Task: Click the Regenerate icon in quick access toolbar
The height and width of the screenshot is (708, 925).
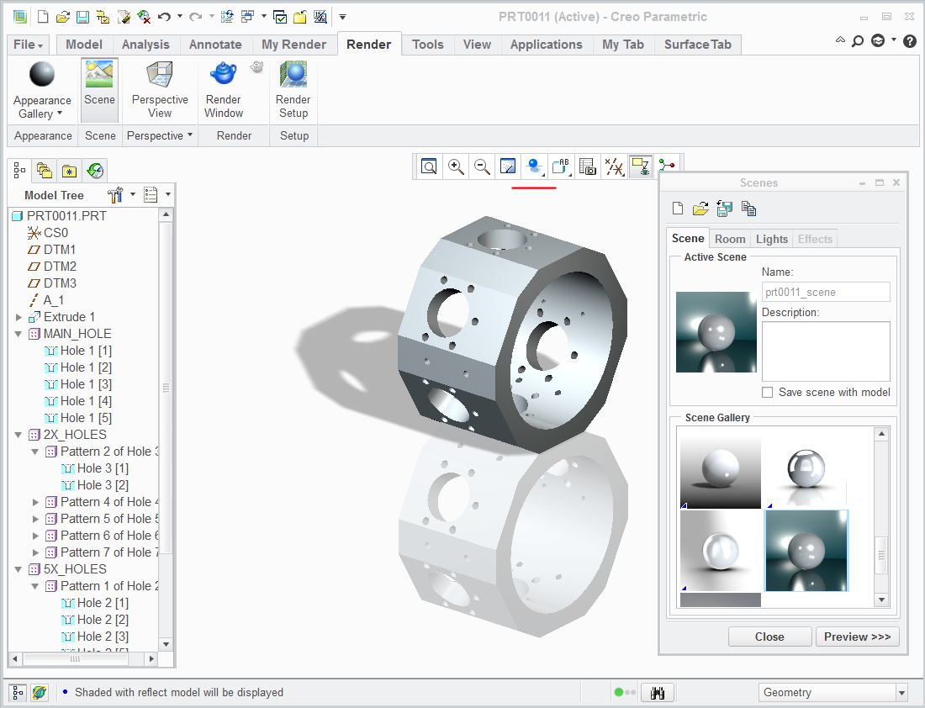Action: coord(226,17)
